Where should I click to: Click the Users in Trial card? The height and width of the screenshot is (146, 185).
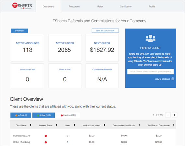(65, 76)
